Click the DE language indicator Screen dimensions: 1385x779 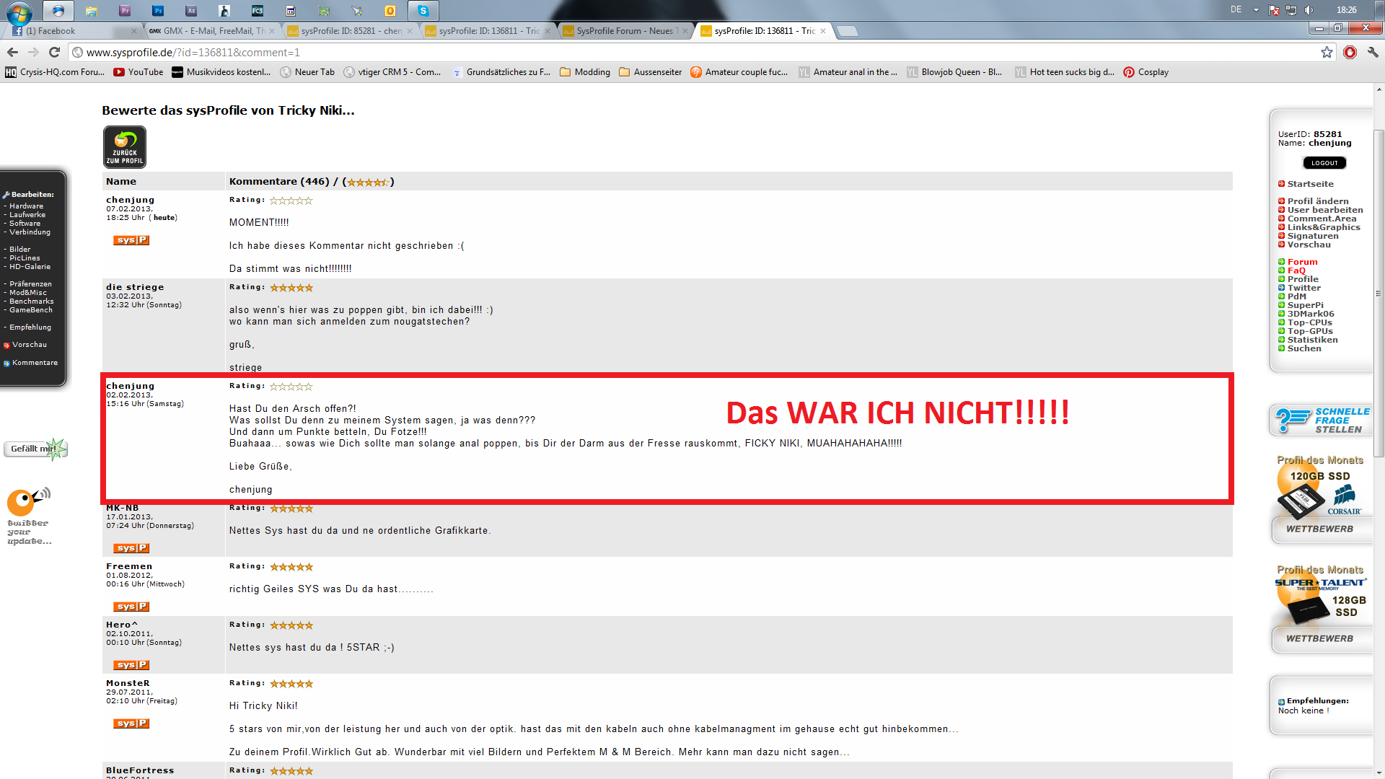click(1236, 10)
